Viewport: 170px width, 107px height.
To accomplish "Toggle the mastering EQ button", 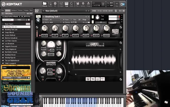I will click(50, 70).
